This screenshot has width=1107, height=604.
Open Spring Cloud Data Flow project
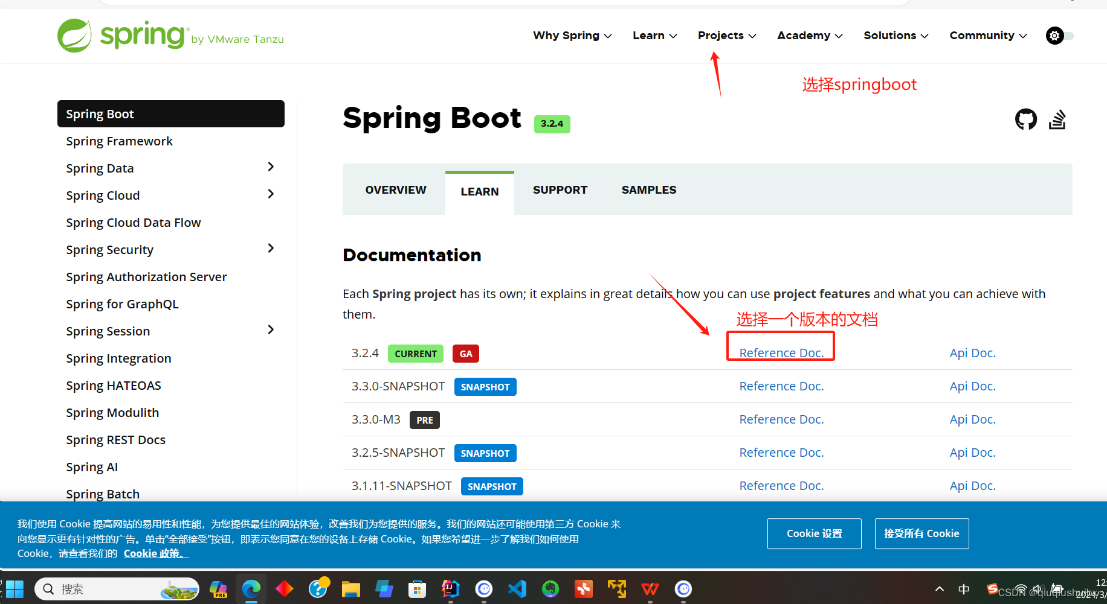134,223
